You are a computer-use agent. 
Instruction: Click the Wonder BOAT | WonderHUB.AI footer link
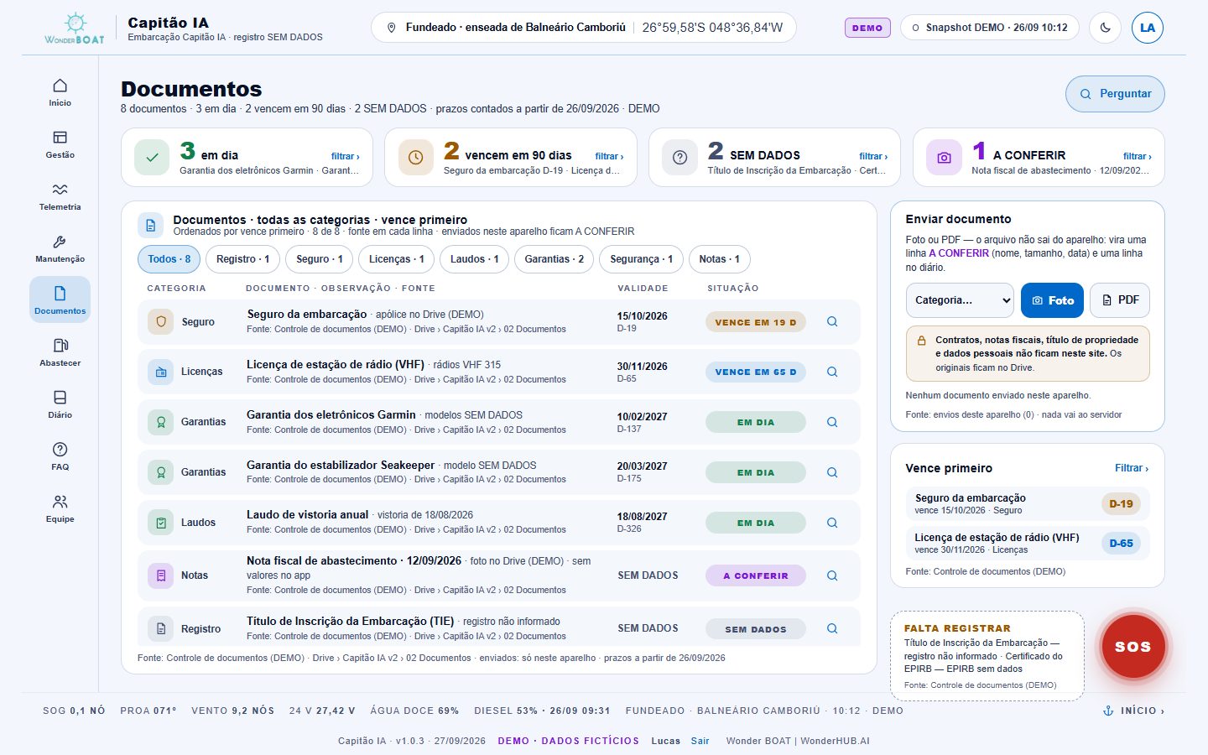pos(798,741)
